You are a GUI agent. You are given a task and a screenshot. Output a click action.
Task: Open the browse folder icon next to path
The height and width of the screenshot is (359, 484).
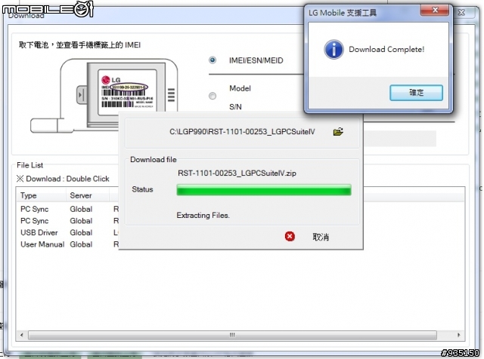pyautogui.click(x=338, y=132)
